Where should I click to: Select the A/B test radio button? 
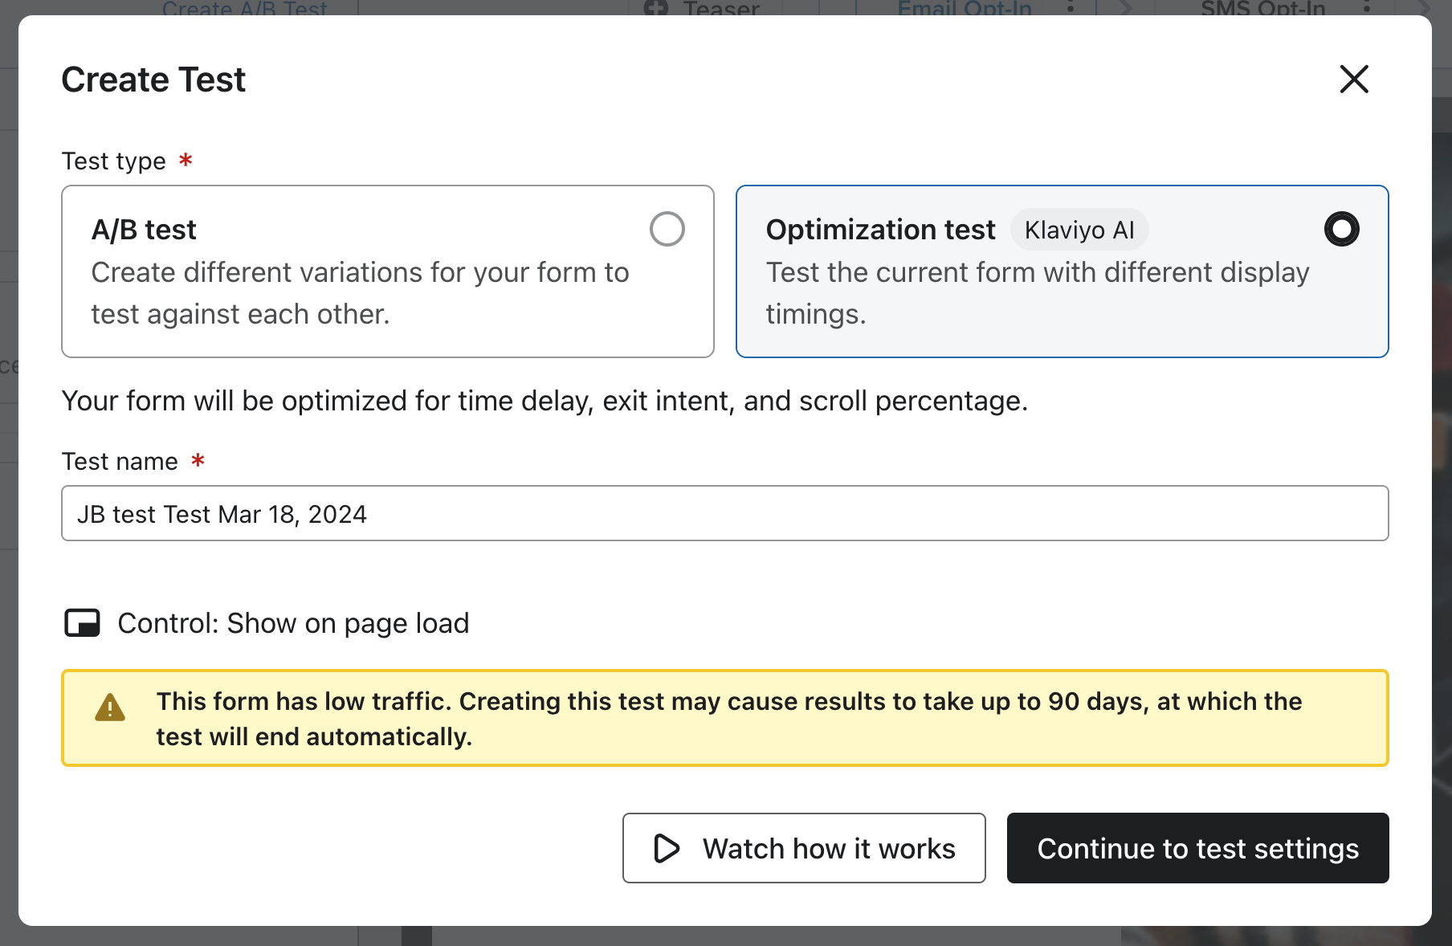[x=667, y=229]
